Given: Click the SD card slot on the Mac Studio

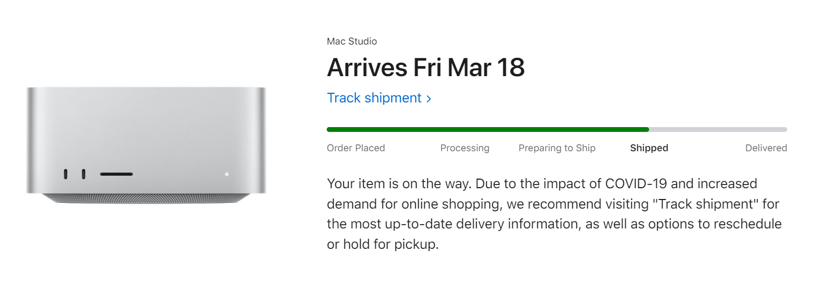Looking at the screenshot, I should [116, 174].
